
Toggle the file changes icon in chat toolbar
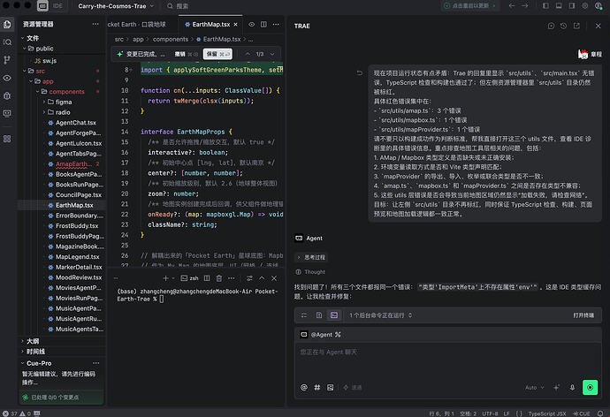pyautogui.click(x=319, y=315)
